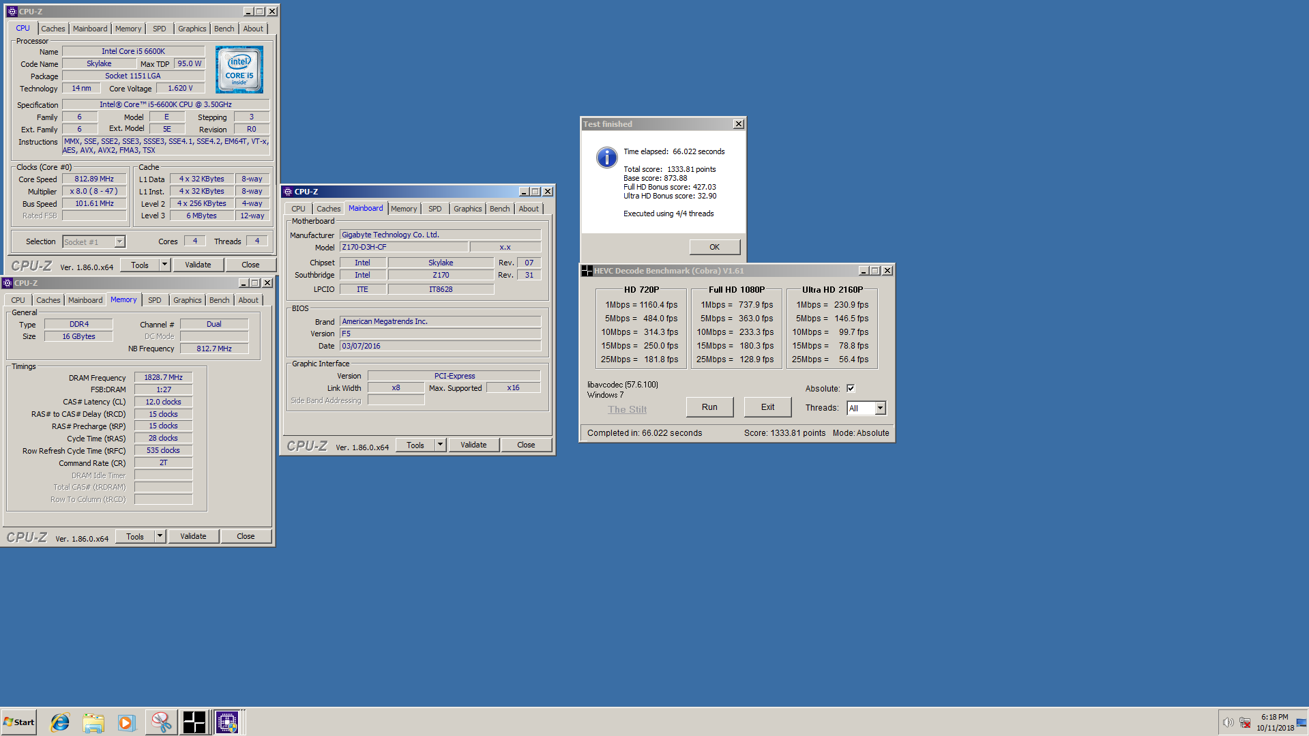Click Manufacturer field Gigabyte Technology Co. Ltd.
Viewport: 1309px width, 736px height.
pos(441,235)
